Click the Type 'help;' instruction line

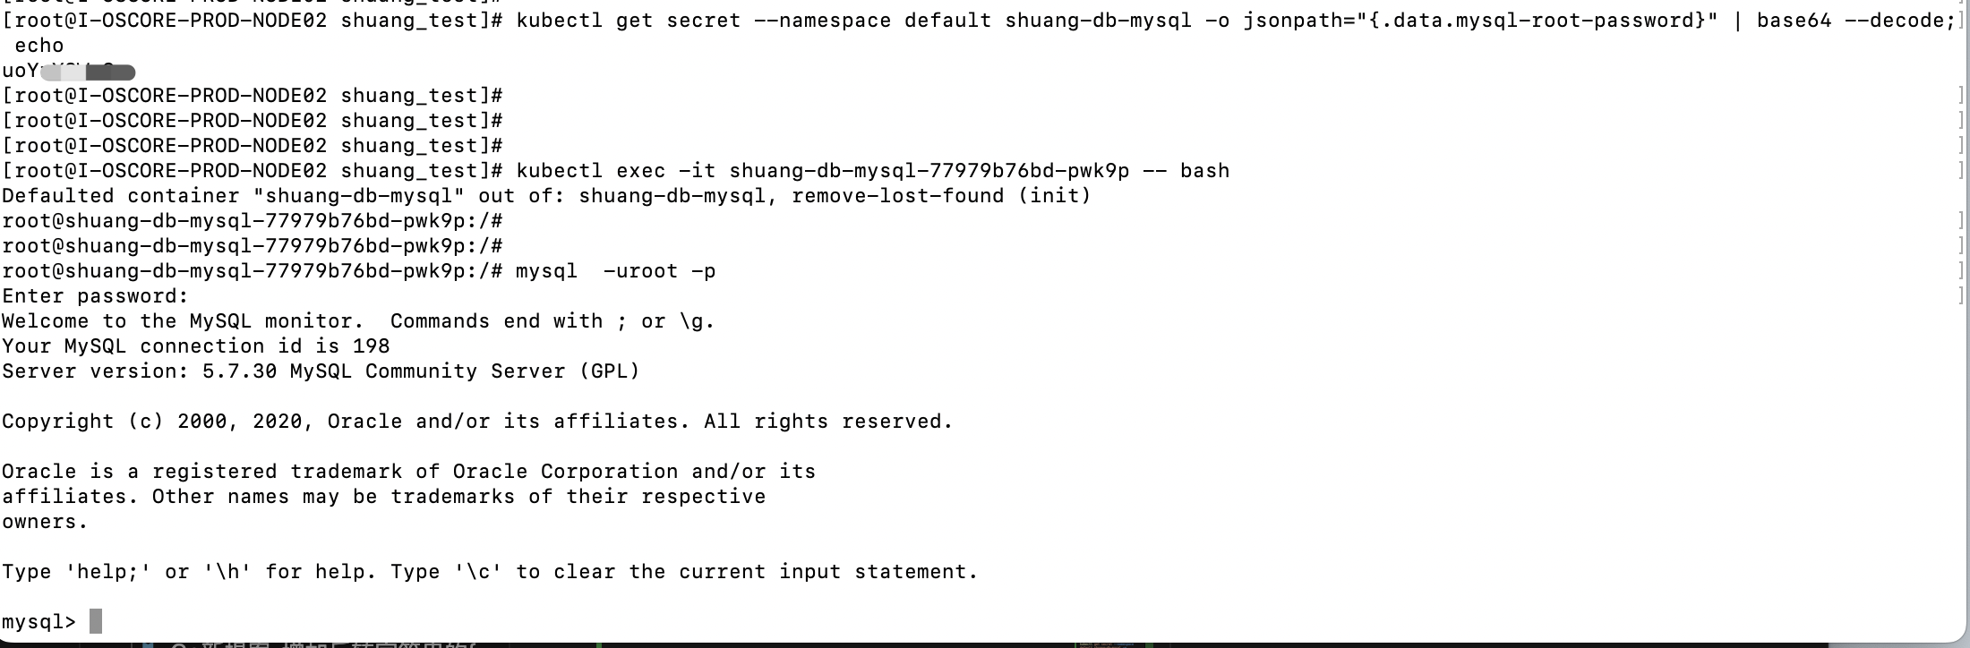(489, 572)
